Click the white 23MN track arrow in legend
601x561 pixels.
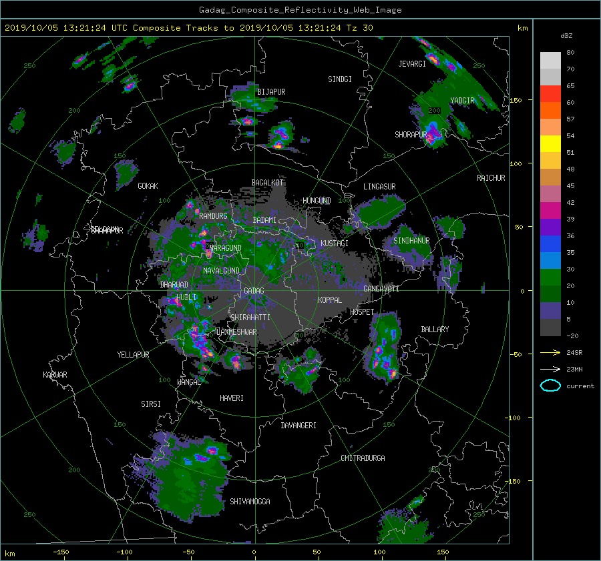coord(550,369)
